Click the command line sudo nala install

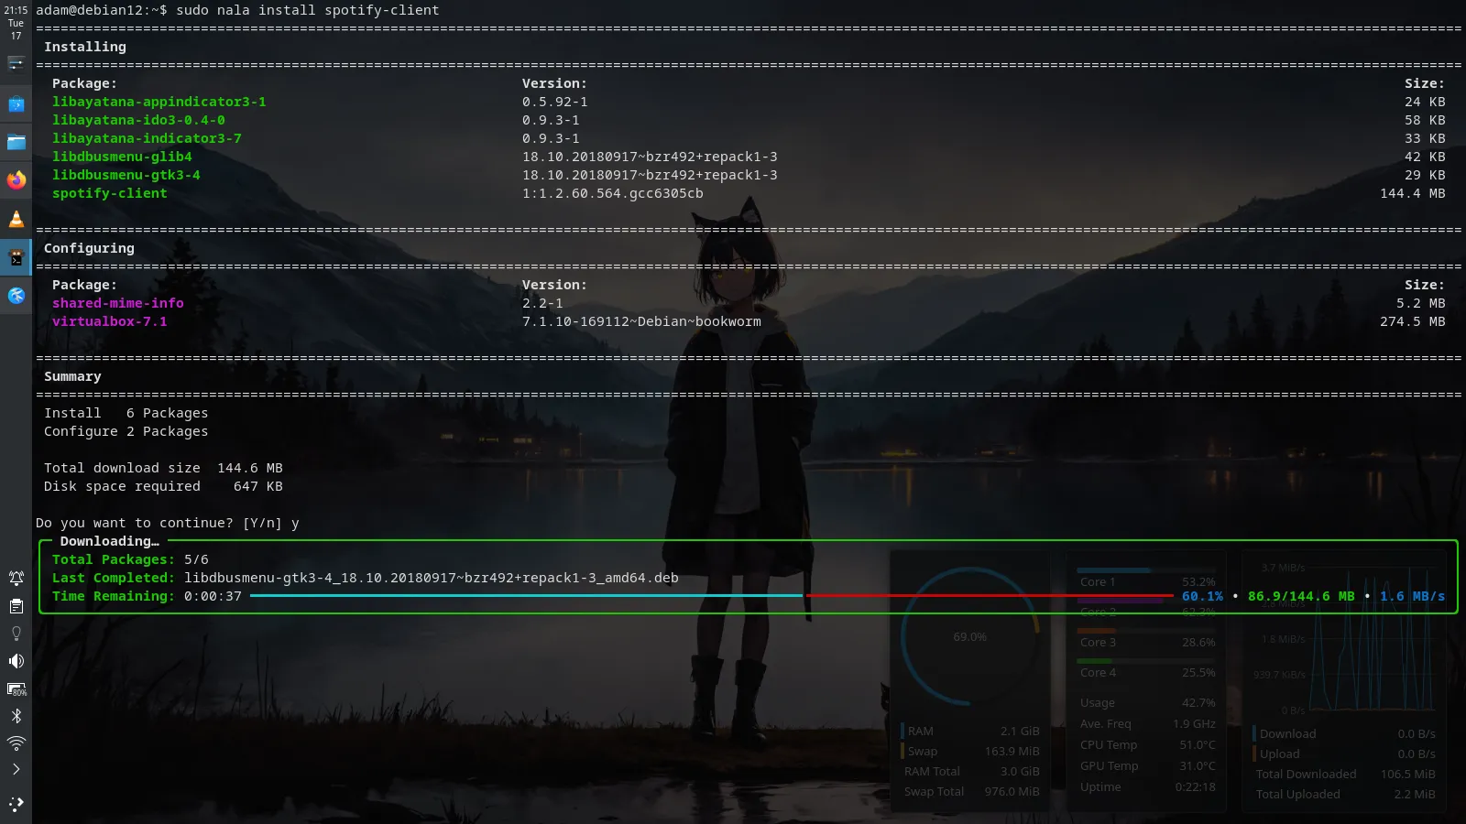308,10
